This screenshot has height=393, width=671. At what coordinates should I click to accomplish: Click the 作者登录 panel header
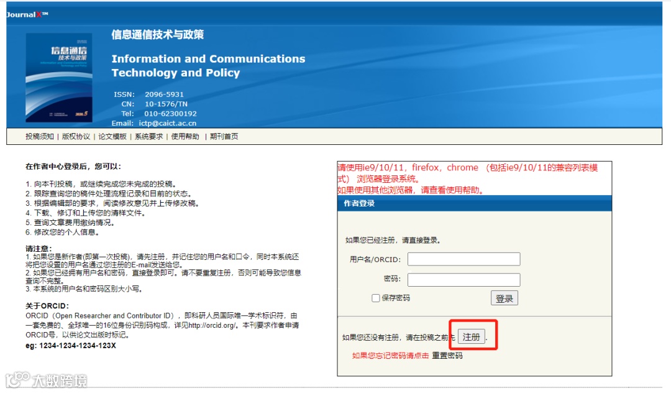pos(475,203)
